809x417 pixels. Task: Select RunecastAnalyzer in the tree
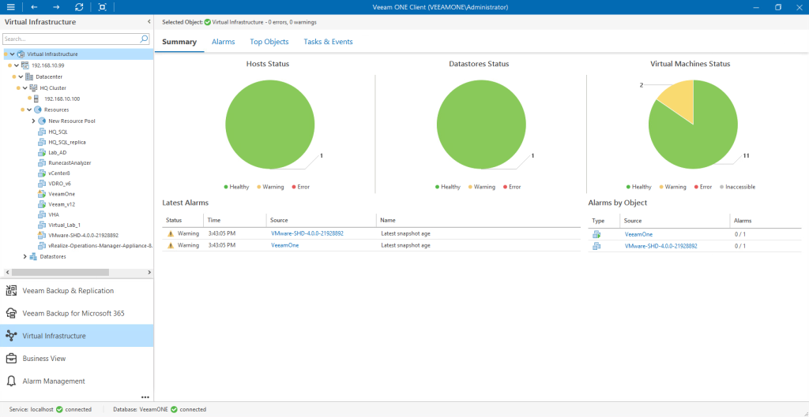coord(70,162)
